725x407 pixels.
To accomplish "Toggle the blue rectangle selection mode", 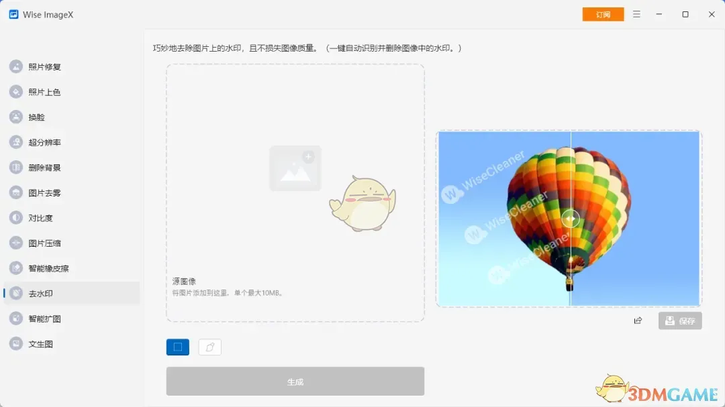I will click(x=177, y=347).
